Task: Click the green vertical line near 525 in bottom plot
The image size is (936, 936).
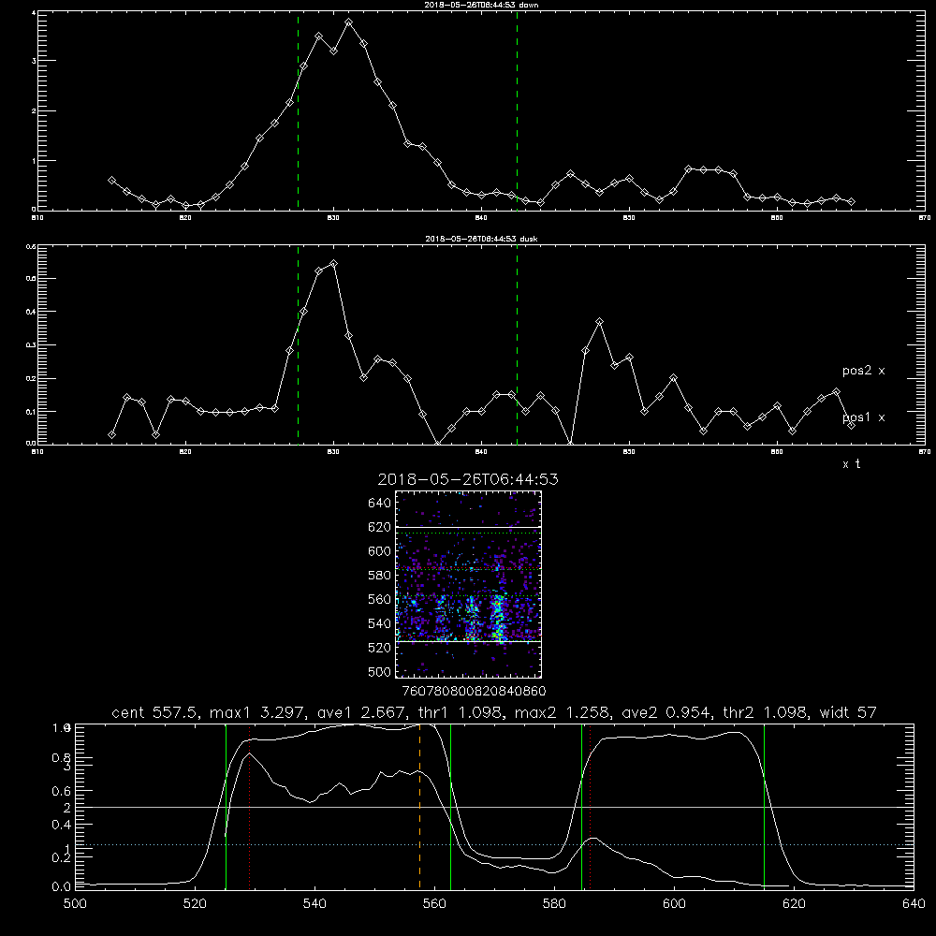Action: coord(227,807)
